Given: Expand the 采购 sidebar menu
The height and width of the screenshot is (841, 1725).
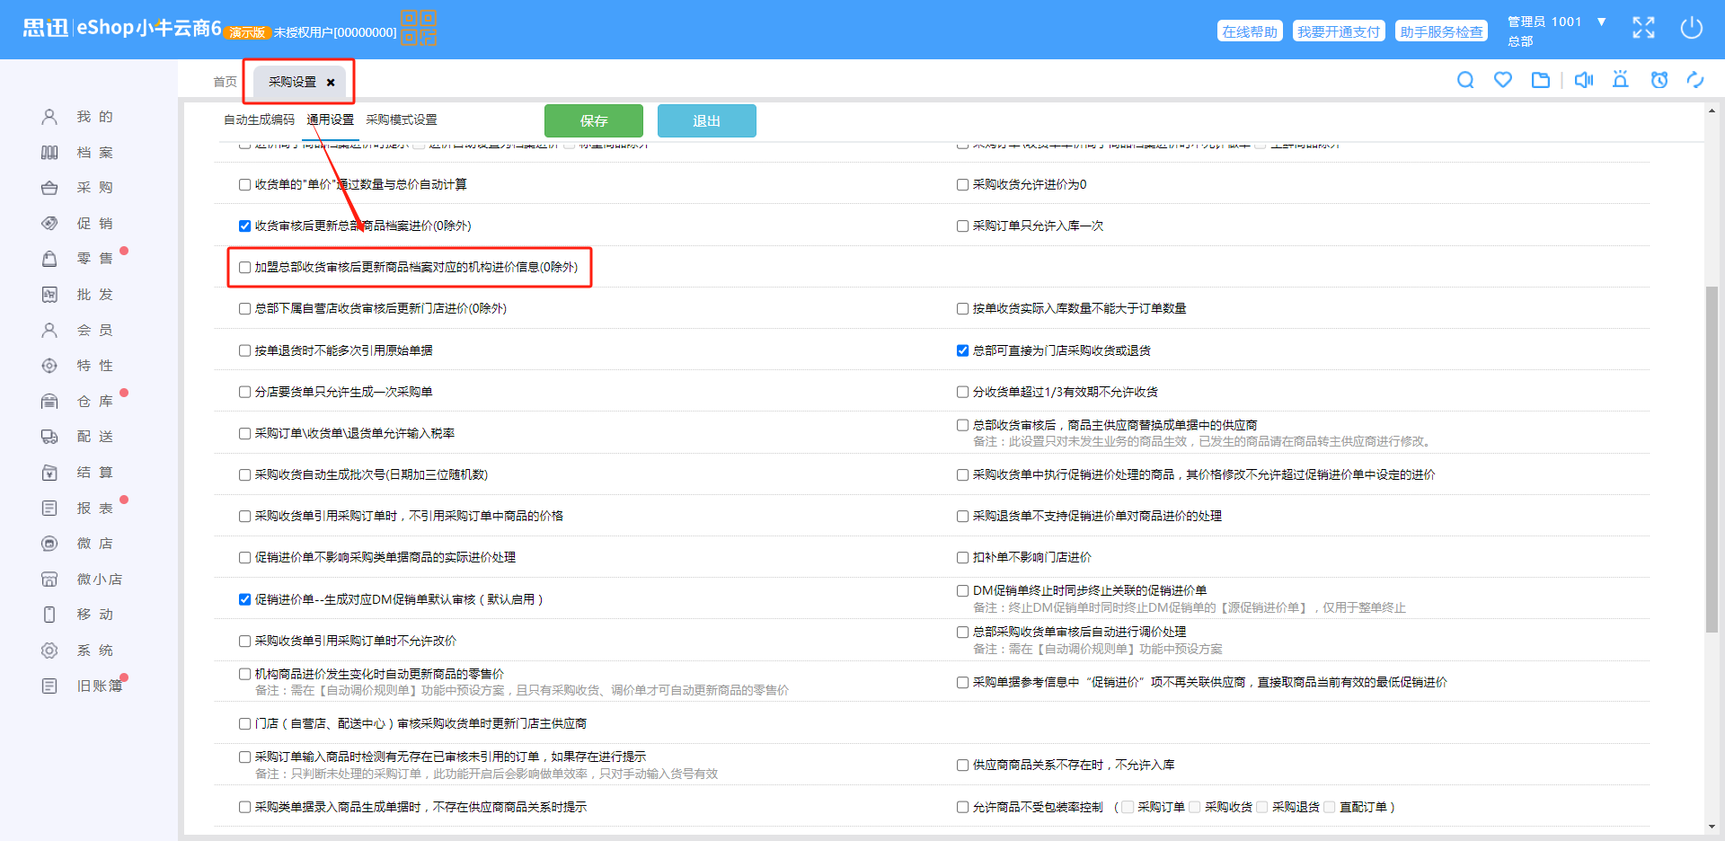Looking at the screenshot, I should (x=93, y=188).
